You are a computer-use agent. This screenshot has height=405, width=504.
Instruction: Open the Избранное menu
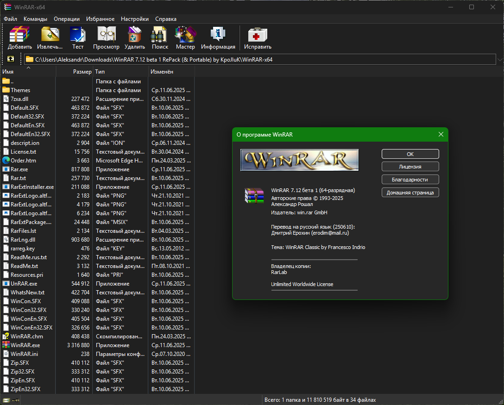pos(100,19)
